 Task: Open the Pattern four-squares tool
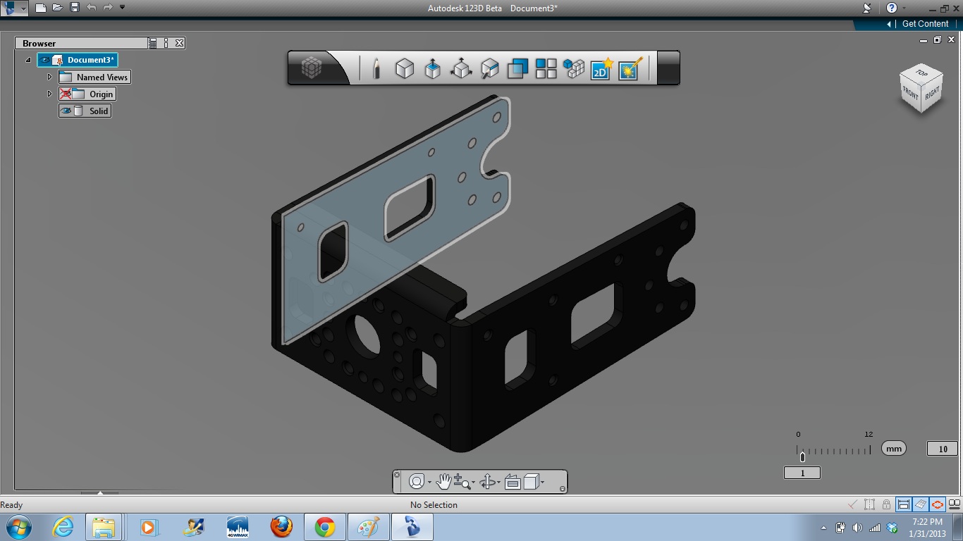pos(546,68)
